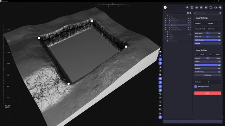Image resolution: width=225 pixels, height=126 pixels.
Task: Create new project with the blank page icon
Action: coord(192,7)
